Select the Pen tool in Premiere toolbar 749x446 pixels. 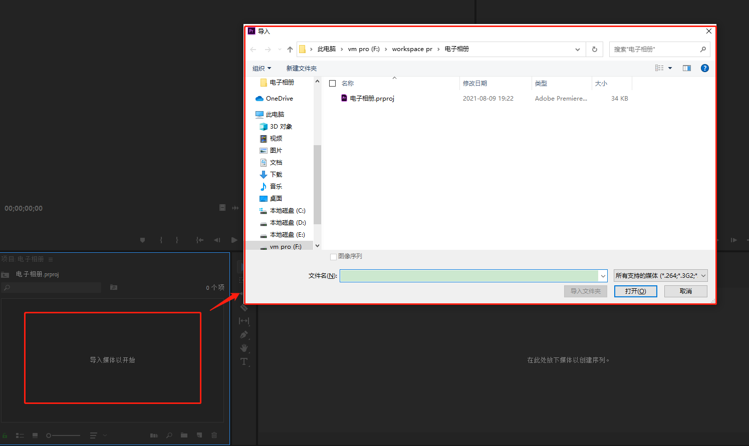click(244, 334)
